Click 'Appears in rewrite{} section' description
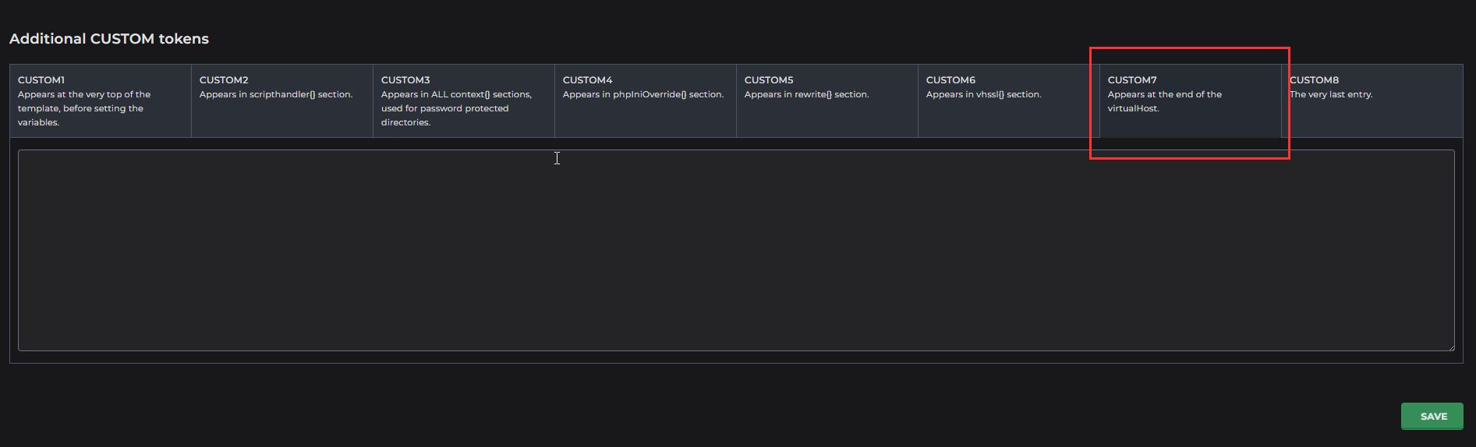The image size is (1476, 447). (x=806, y=94)
